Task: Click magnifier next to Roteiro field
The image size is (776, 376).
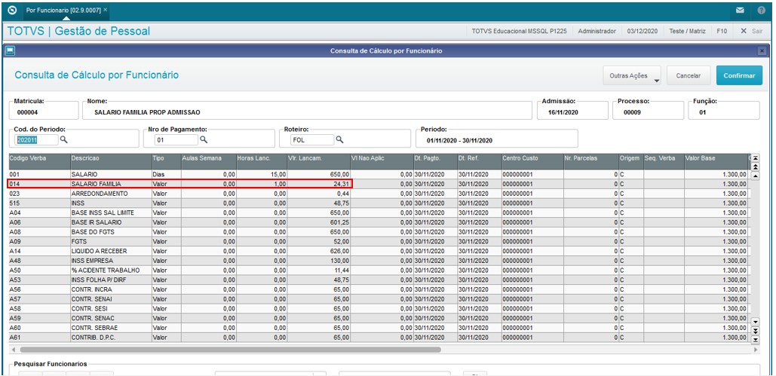Action: tap(339, 140)
